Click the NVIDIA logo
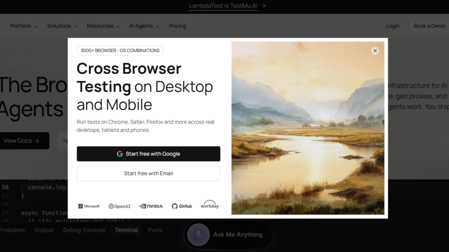449x252 pixels. (151, 206)
